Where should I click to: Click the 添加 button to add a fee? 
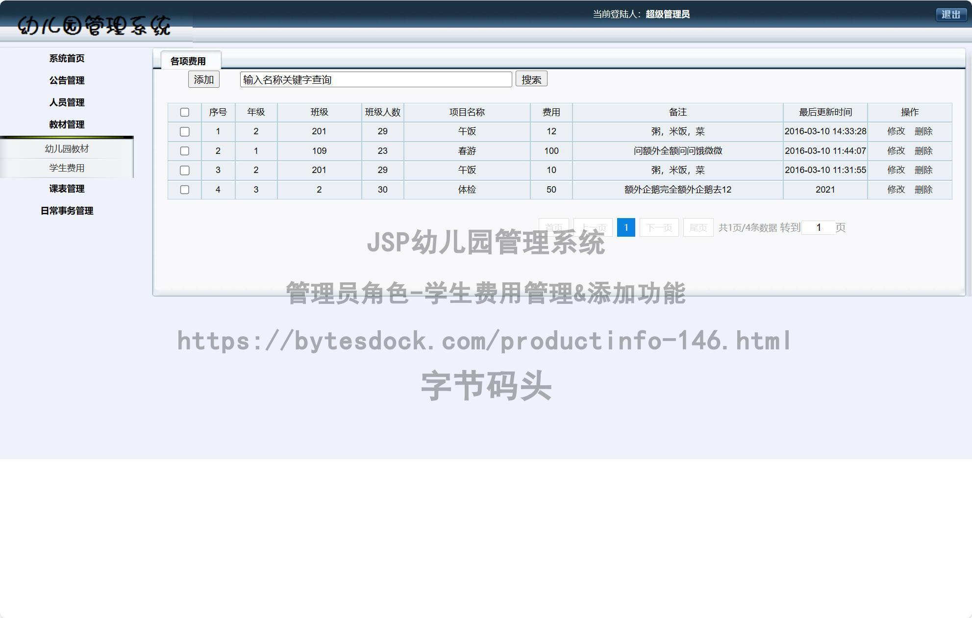click(x=203, y=79)
